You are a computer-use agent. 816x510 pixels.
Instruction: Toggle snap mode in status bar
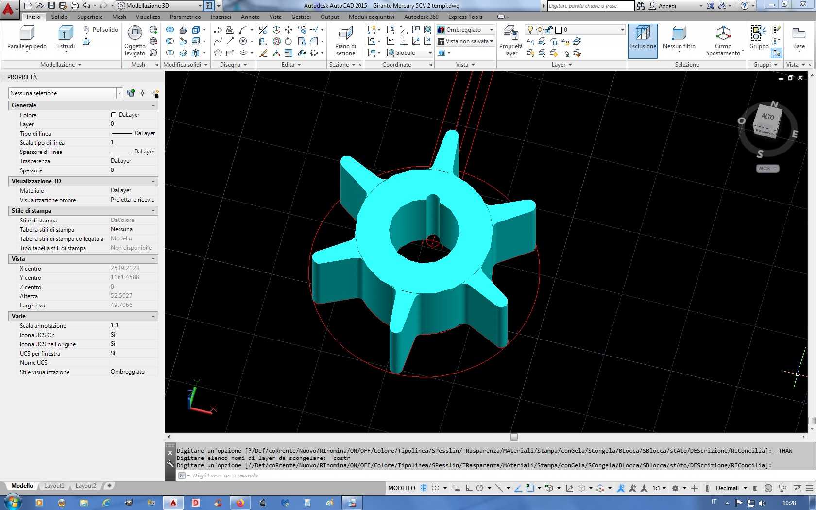(x=436, y=488)
